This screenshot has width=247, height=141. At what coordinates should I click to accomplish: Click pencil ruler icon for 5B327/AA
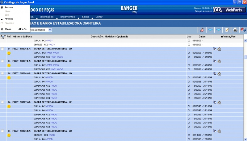(x=219, y=102)
